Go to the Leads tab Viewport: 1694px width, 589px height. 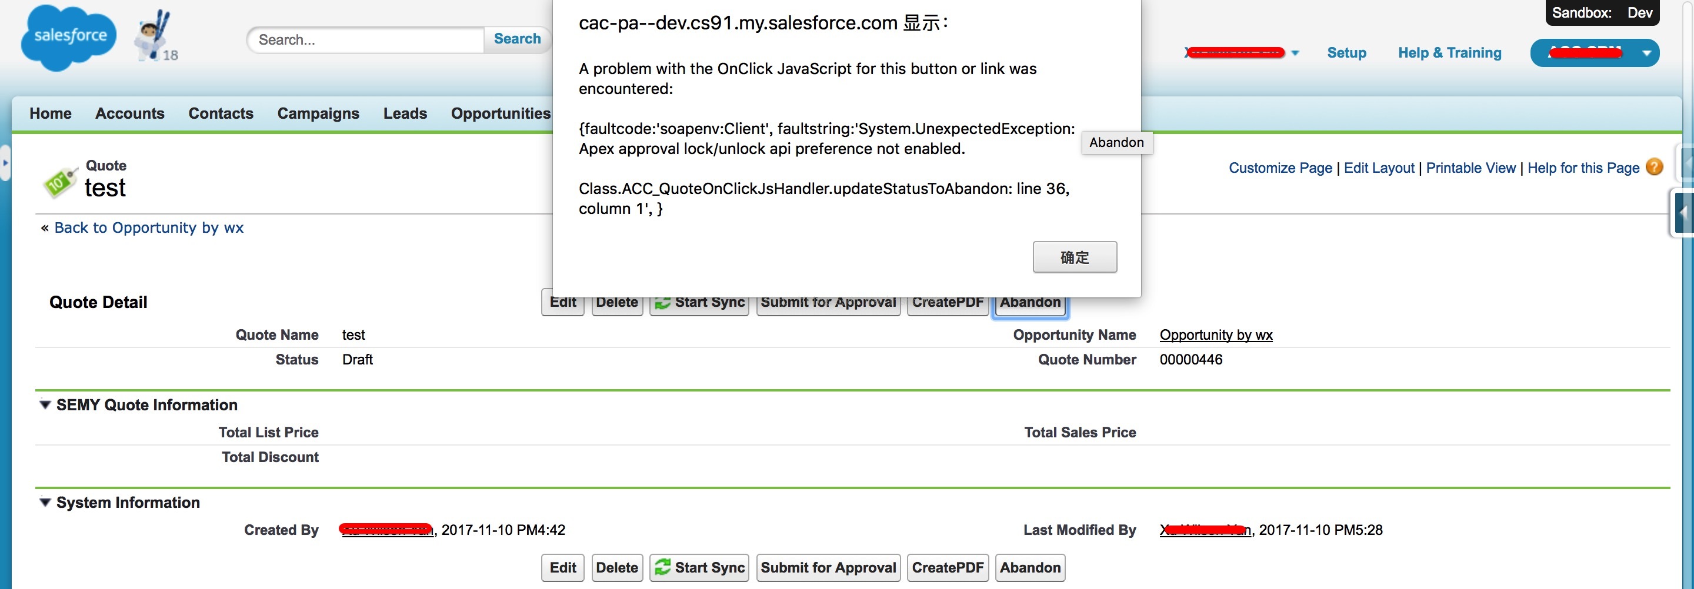(405, 113)
